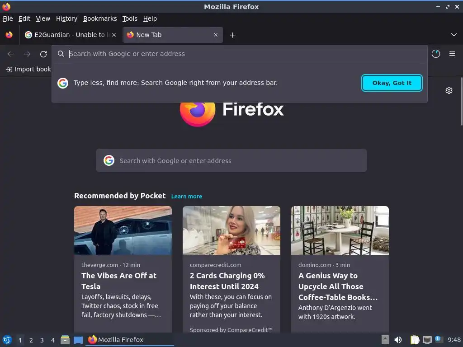Open new tab personalize gear icon
This screenshot has height=347, width=463.
point(449,90)
